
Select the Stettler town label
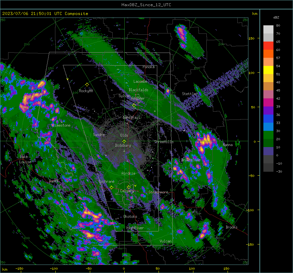tap(190, 94)
